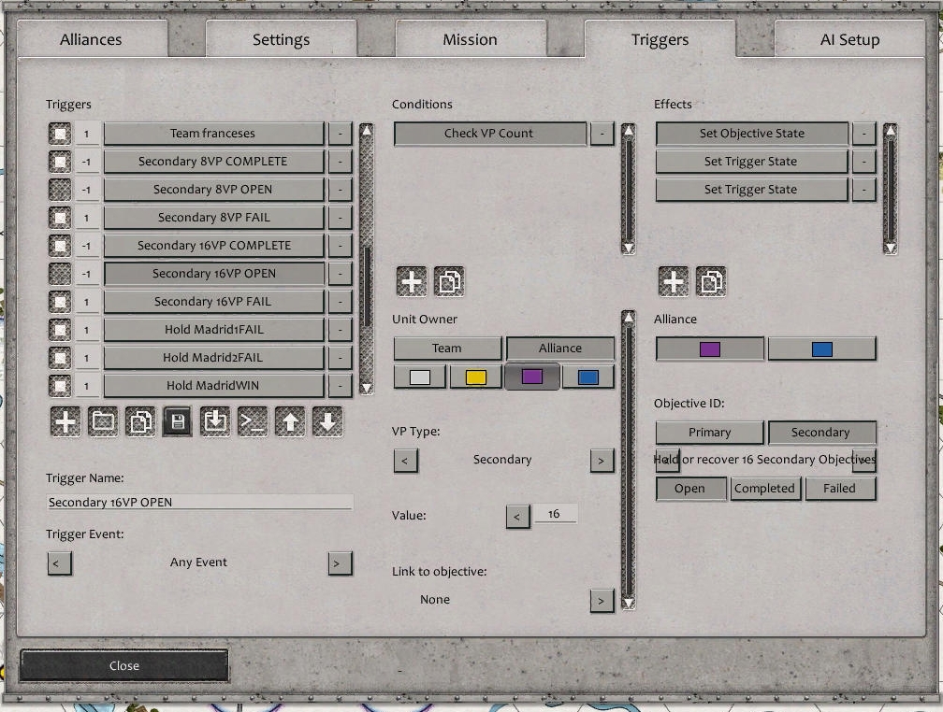Select the Hold MadridWIN trigger row
This screenshot has height=712, width=943.
pyautogui.click(x=213, y=386)
